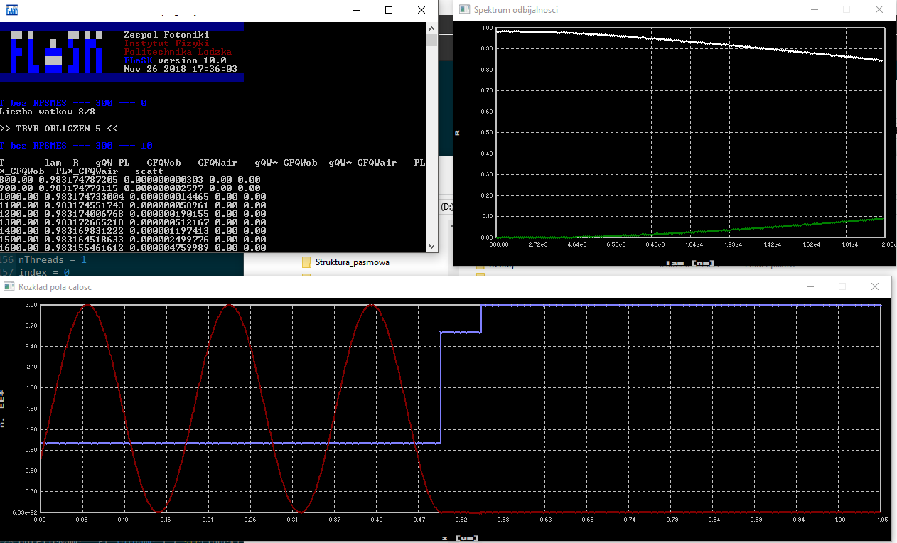Minimize the Rozklad pola calosc window
The width and height of the screenshot is (897, 543).
point(810,286)
